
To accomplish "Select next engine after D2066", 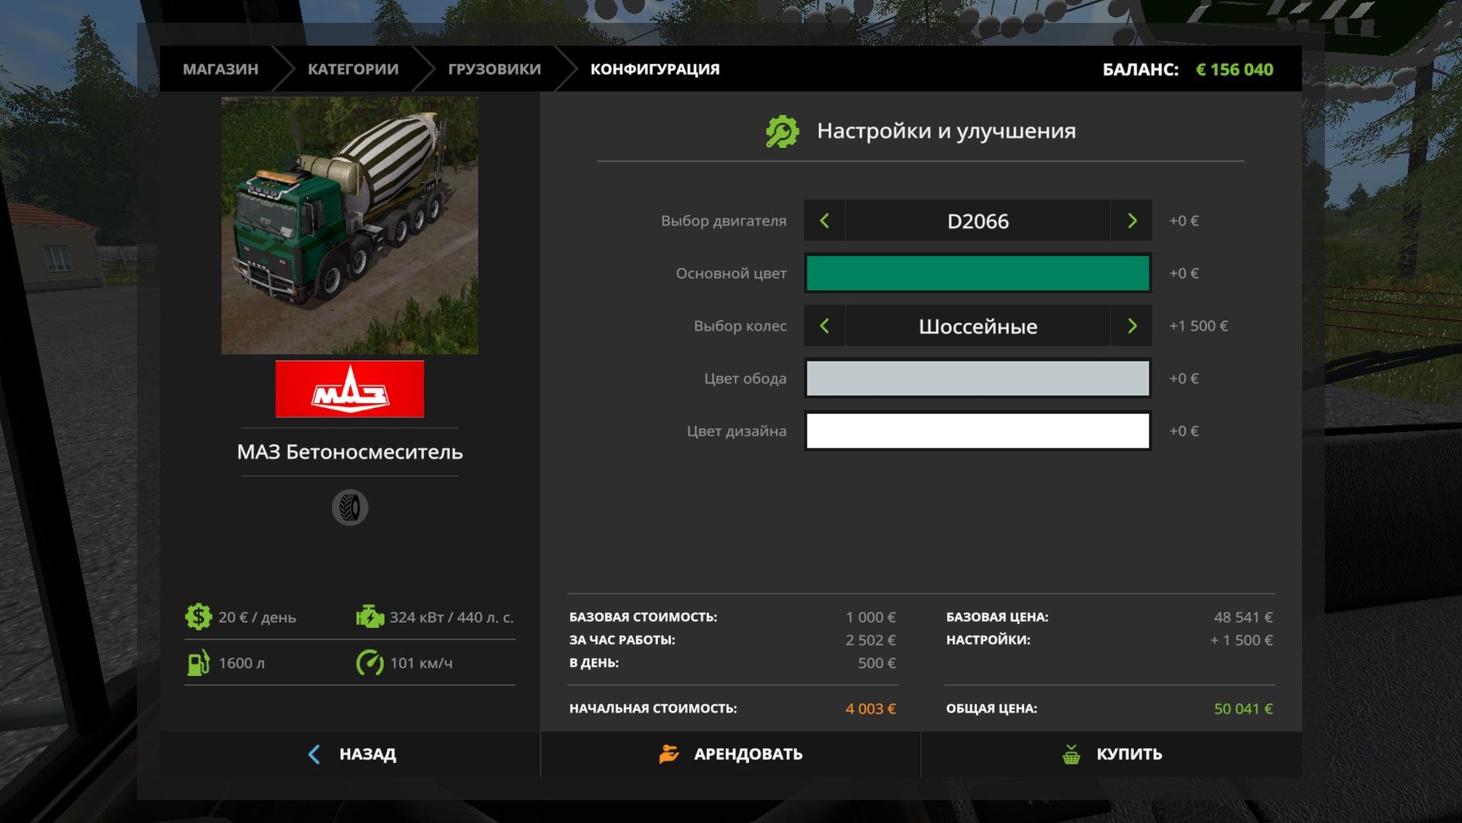I will pos(1131,221).
